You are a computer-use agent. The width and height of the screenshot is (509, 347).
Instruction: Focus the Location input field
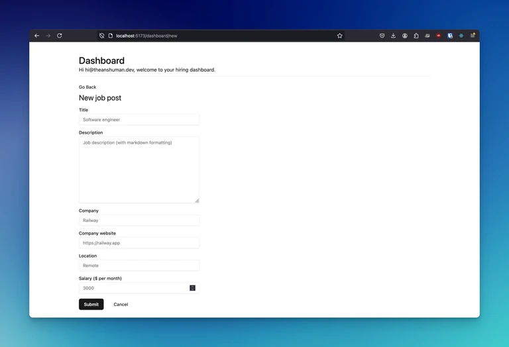pyautogui.click(x=139, y=266)
